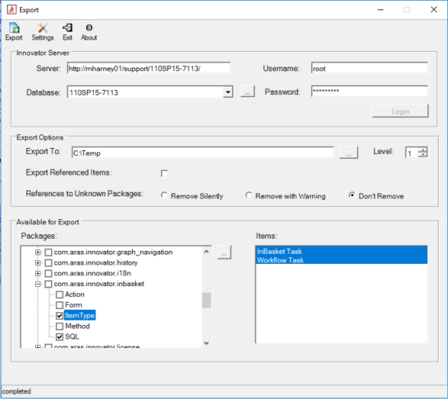Click the Exit toolbar icon

67,31
